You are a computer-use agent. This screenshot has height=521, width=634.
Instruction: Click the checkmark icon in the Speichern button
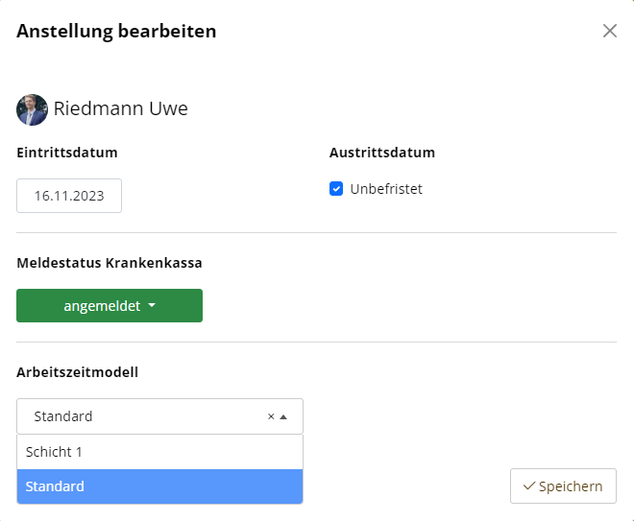(529, 485)
